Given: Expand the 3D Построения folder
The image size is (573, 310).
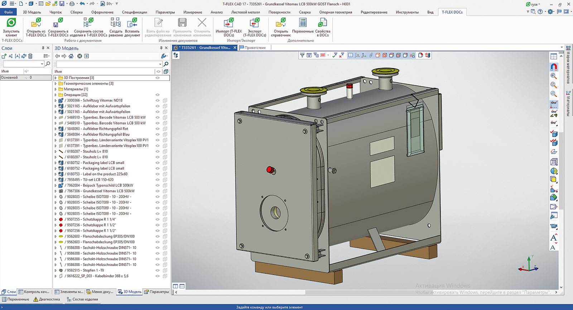Looking at the screenshot, I should coord(56,78).
